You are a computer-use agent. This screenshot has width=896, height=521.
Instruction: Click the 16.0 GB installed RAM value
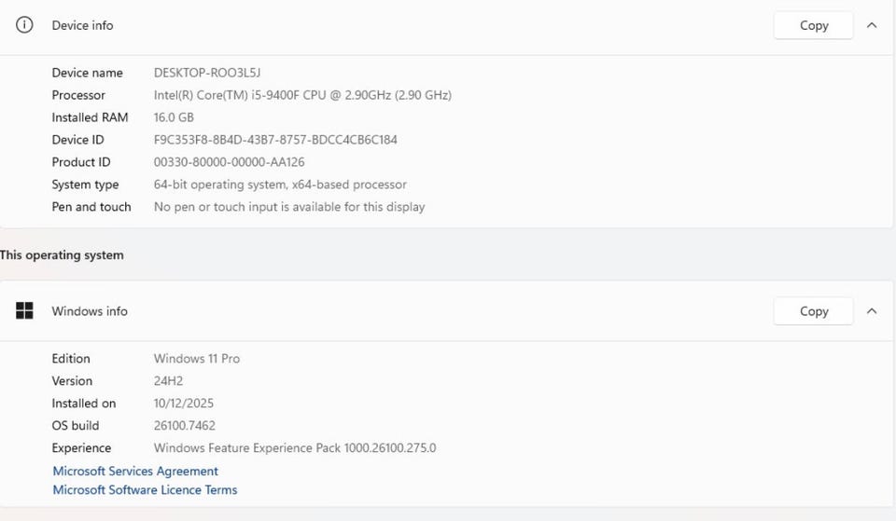(174, 117)
